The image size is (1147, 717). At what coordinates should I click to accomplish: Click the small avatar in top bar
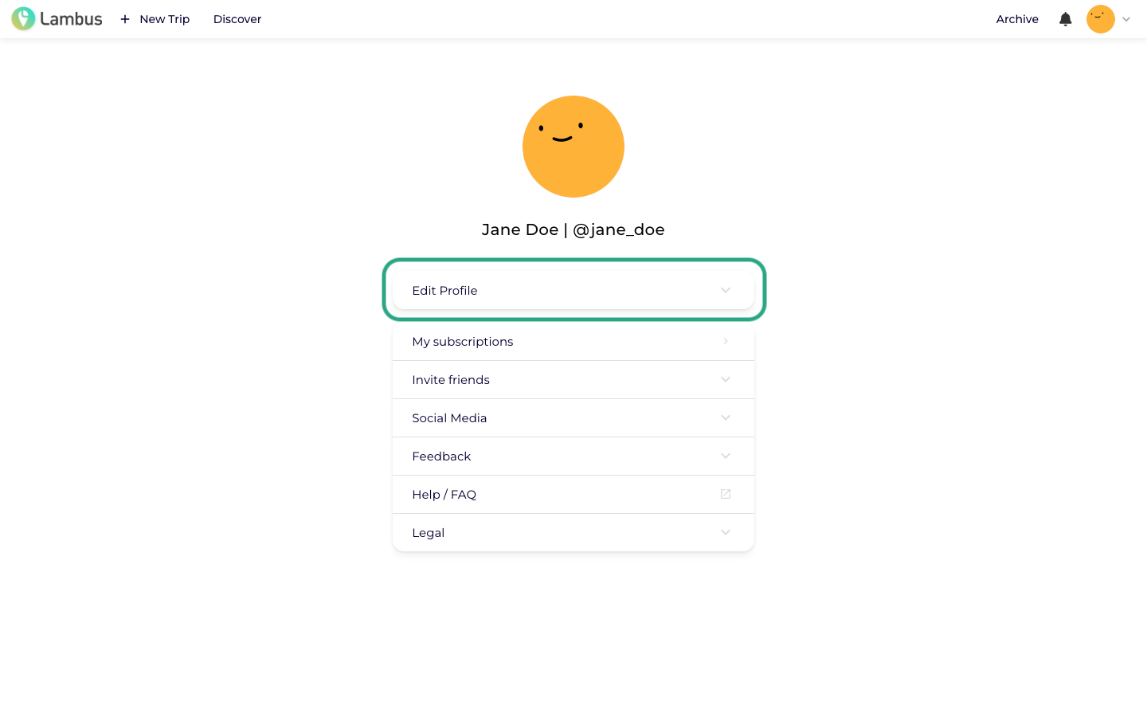1100,19
